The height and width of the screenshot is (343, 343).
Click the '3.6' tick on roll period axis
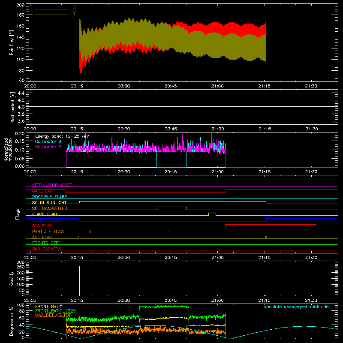[x=21, y=121]
